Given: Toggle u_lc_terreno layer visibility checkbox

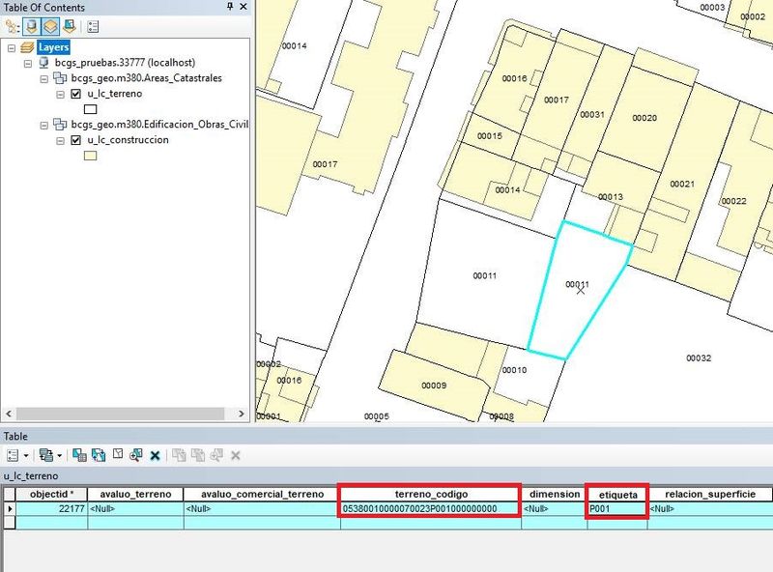Looking at the screenshot, I should coord(76,94).
